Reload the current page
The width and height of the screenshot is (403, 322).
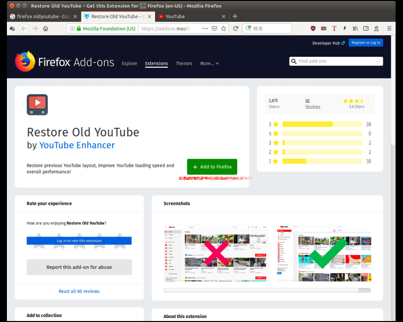click(x=236, y=29)
